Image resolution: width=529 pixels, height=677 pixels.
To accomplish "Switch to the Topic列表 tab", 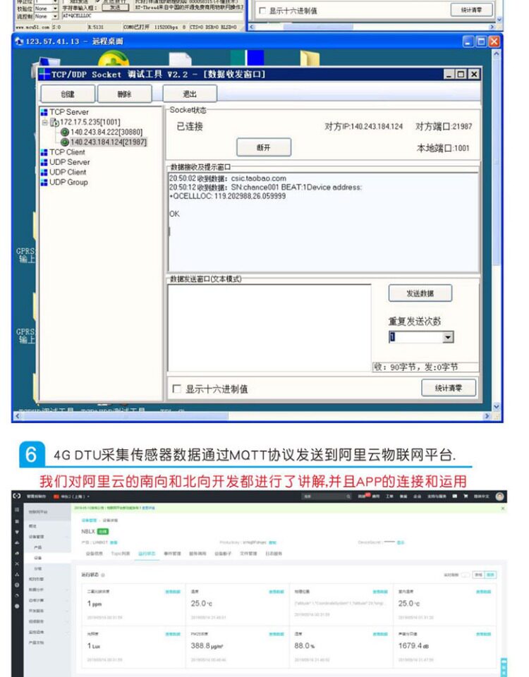I will [x=121, y=554].
